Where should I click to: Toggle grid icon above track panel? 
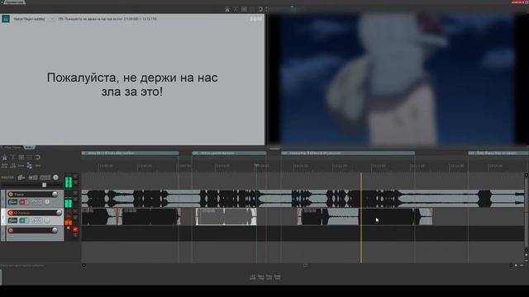[x=21, y=158]
